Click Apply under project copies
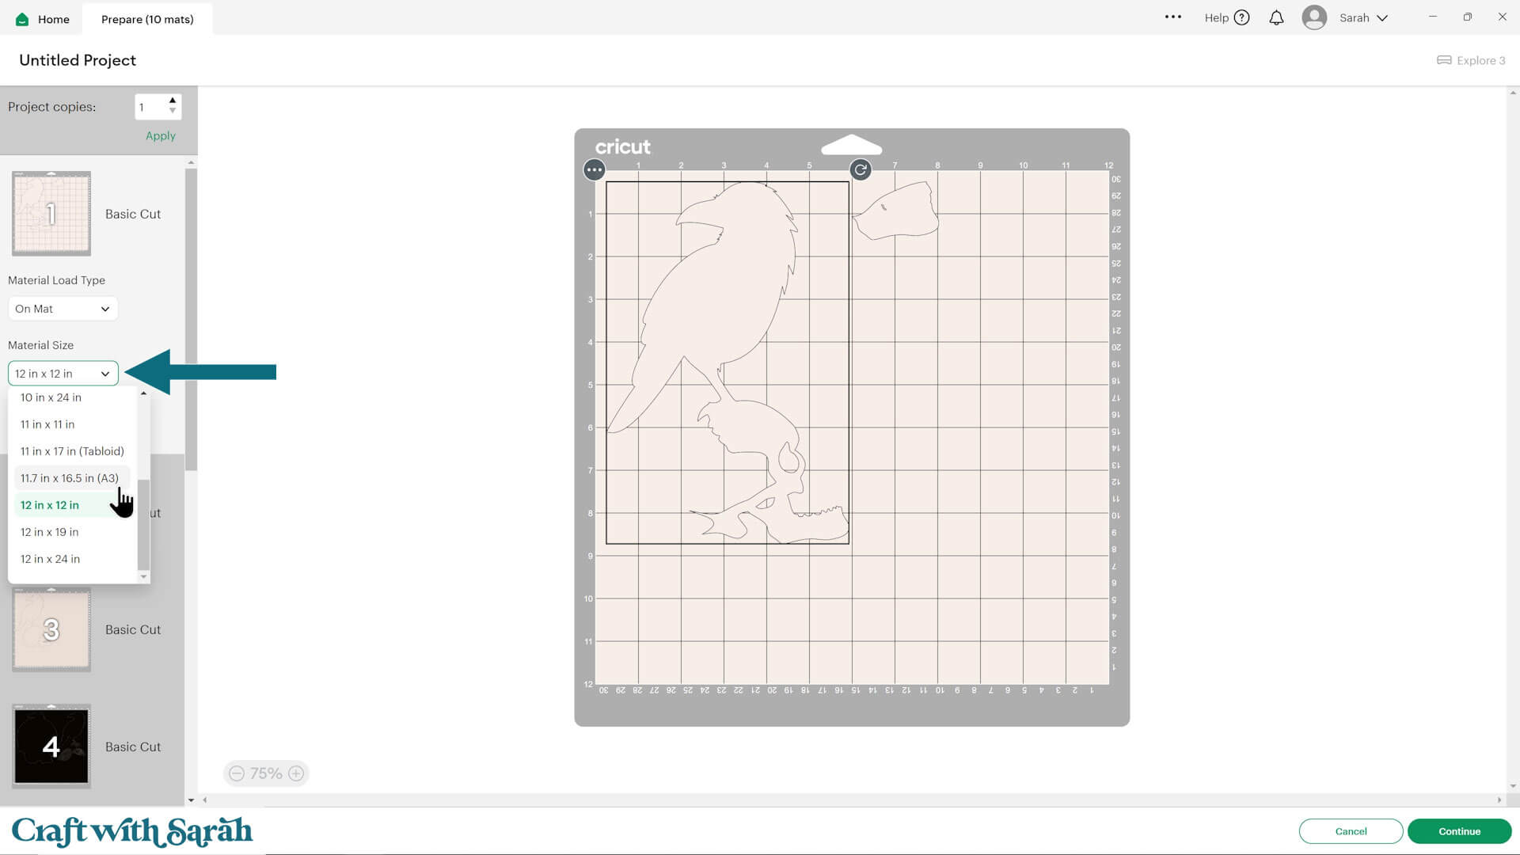1520x855 pixels. point(160,135)
